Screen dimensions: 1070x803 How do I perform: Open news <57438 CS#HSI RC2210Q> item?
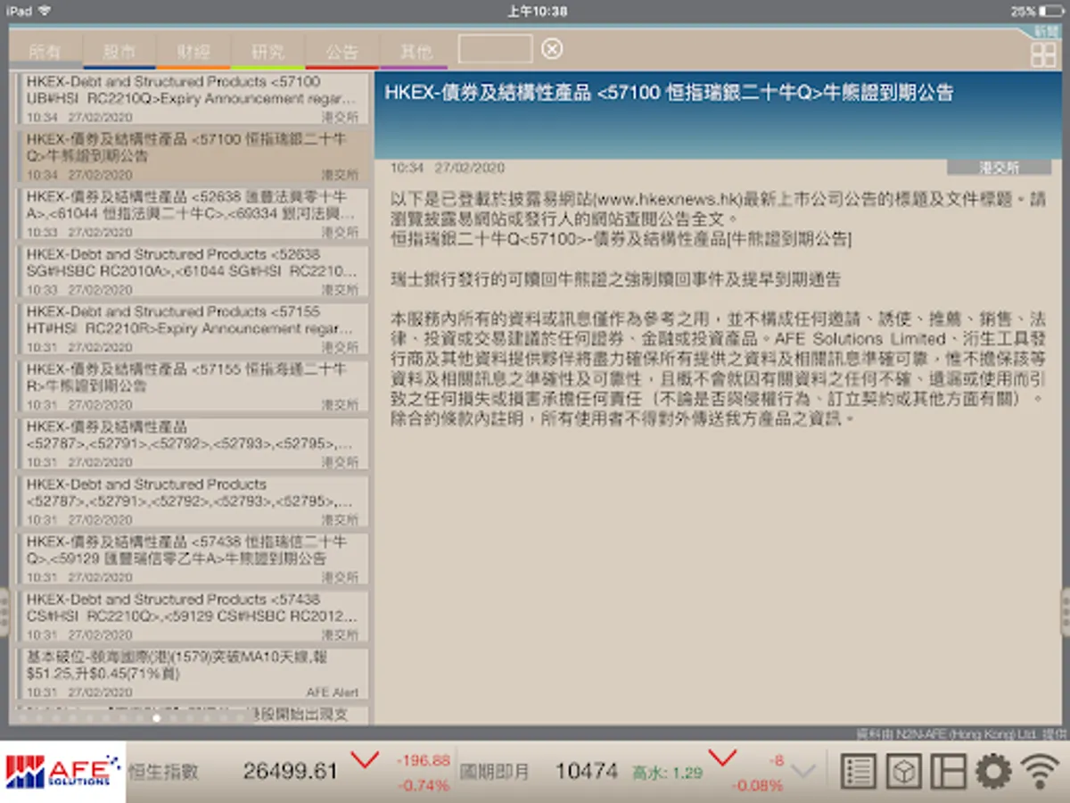[x=192, y=617]
